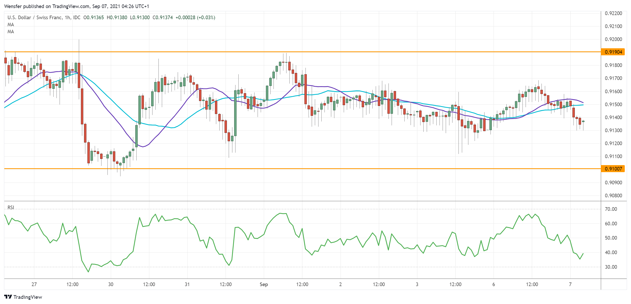Click the RSI 30.00 scale label

(611, 267)
